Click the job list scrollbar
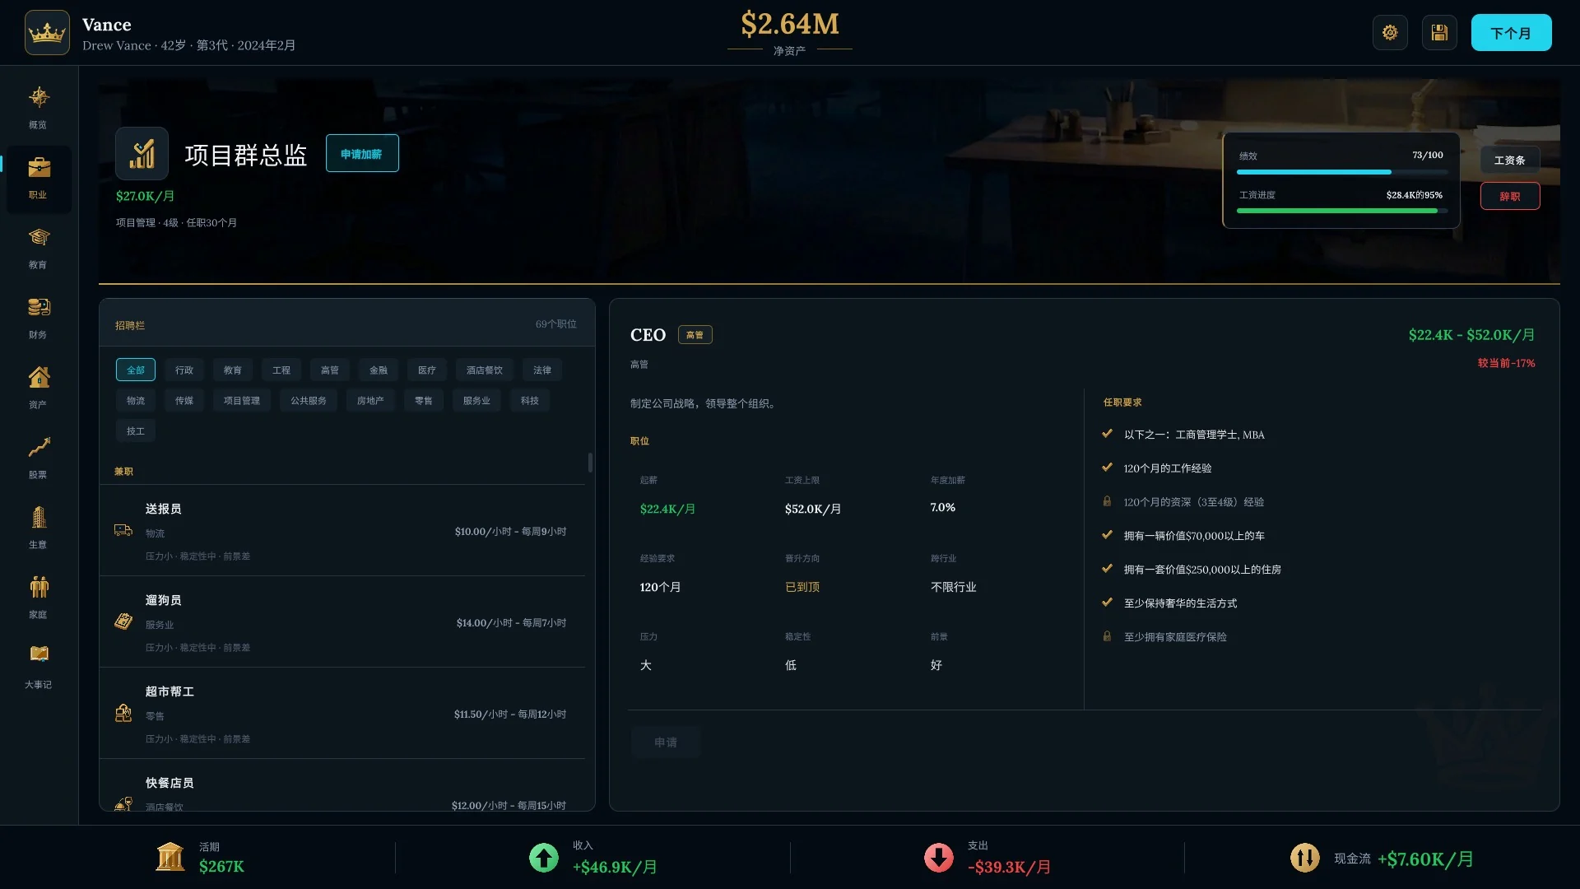This screenshot has width=1580, height=889. point(590,462)
